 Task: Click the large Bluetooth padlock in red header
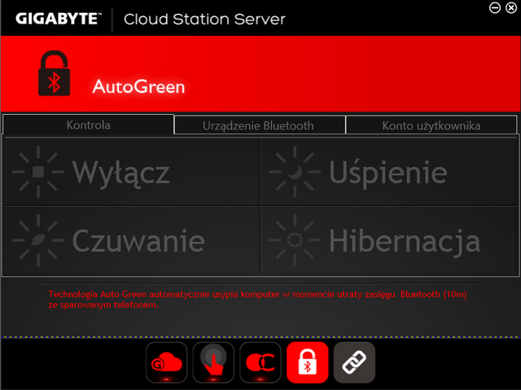[x=55, y=73]
